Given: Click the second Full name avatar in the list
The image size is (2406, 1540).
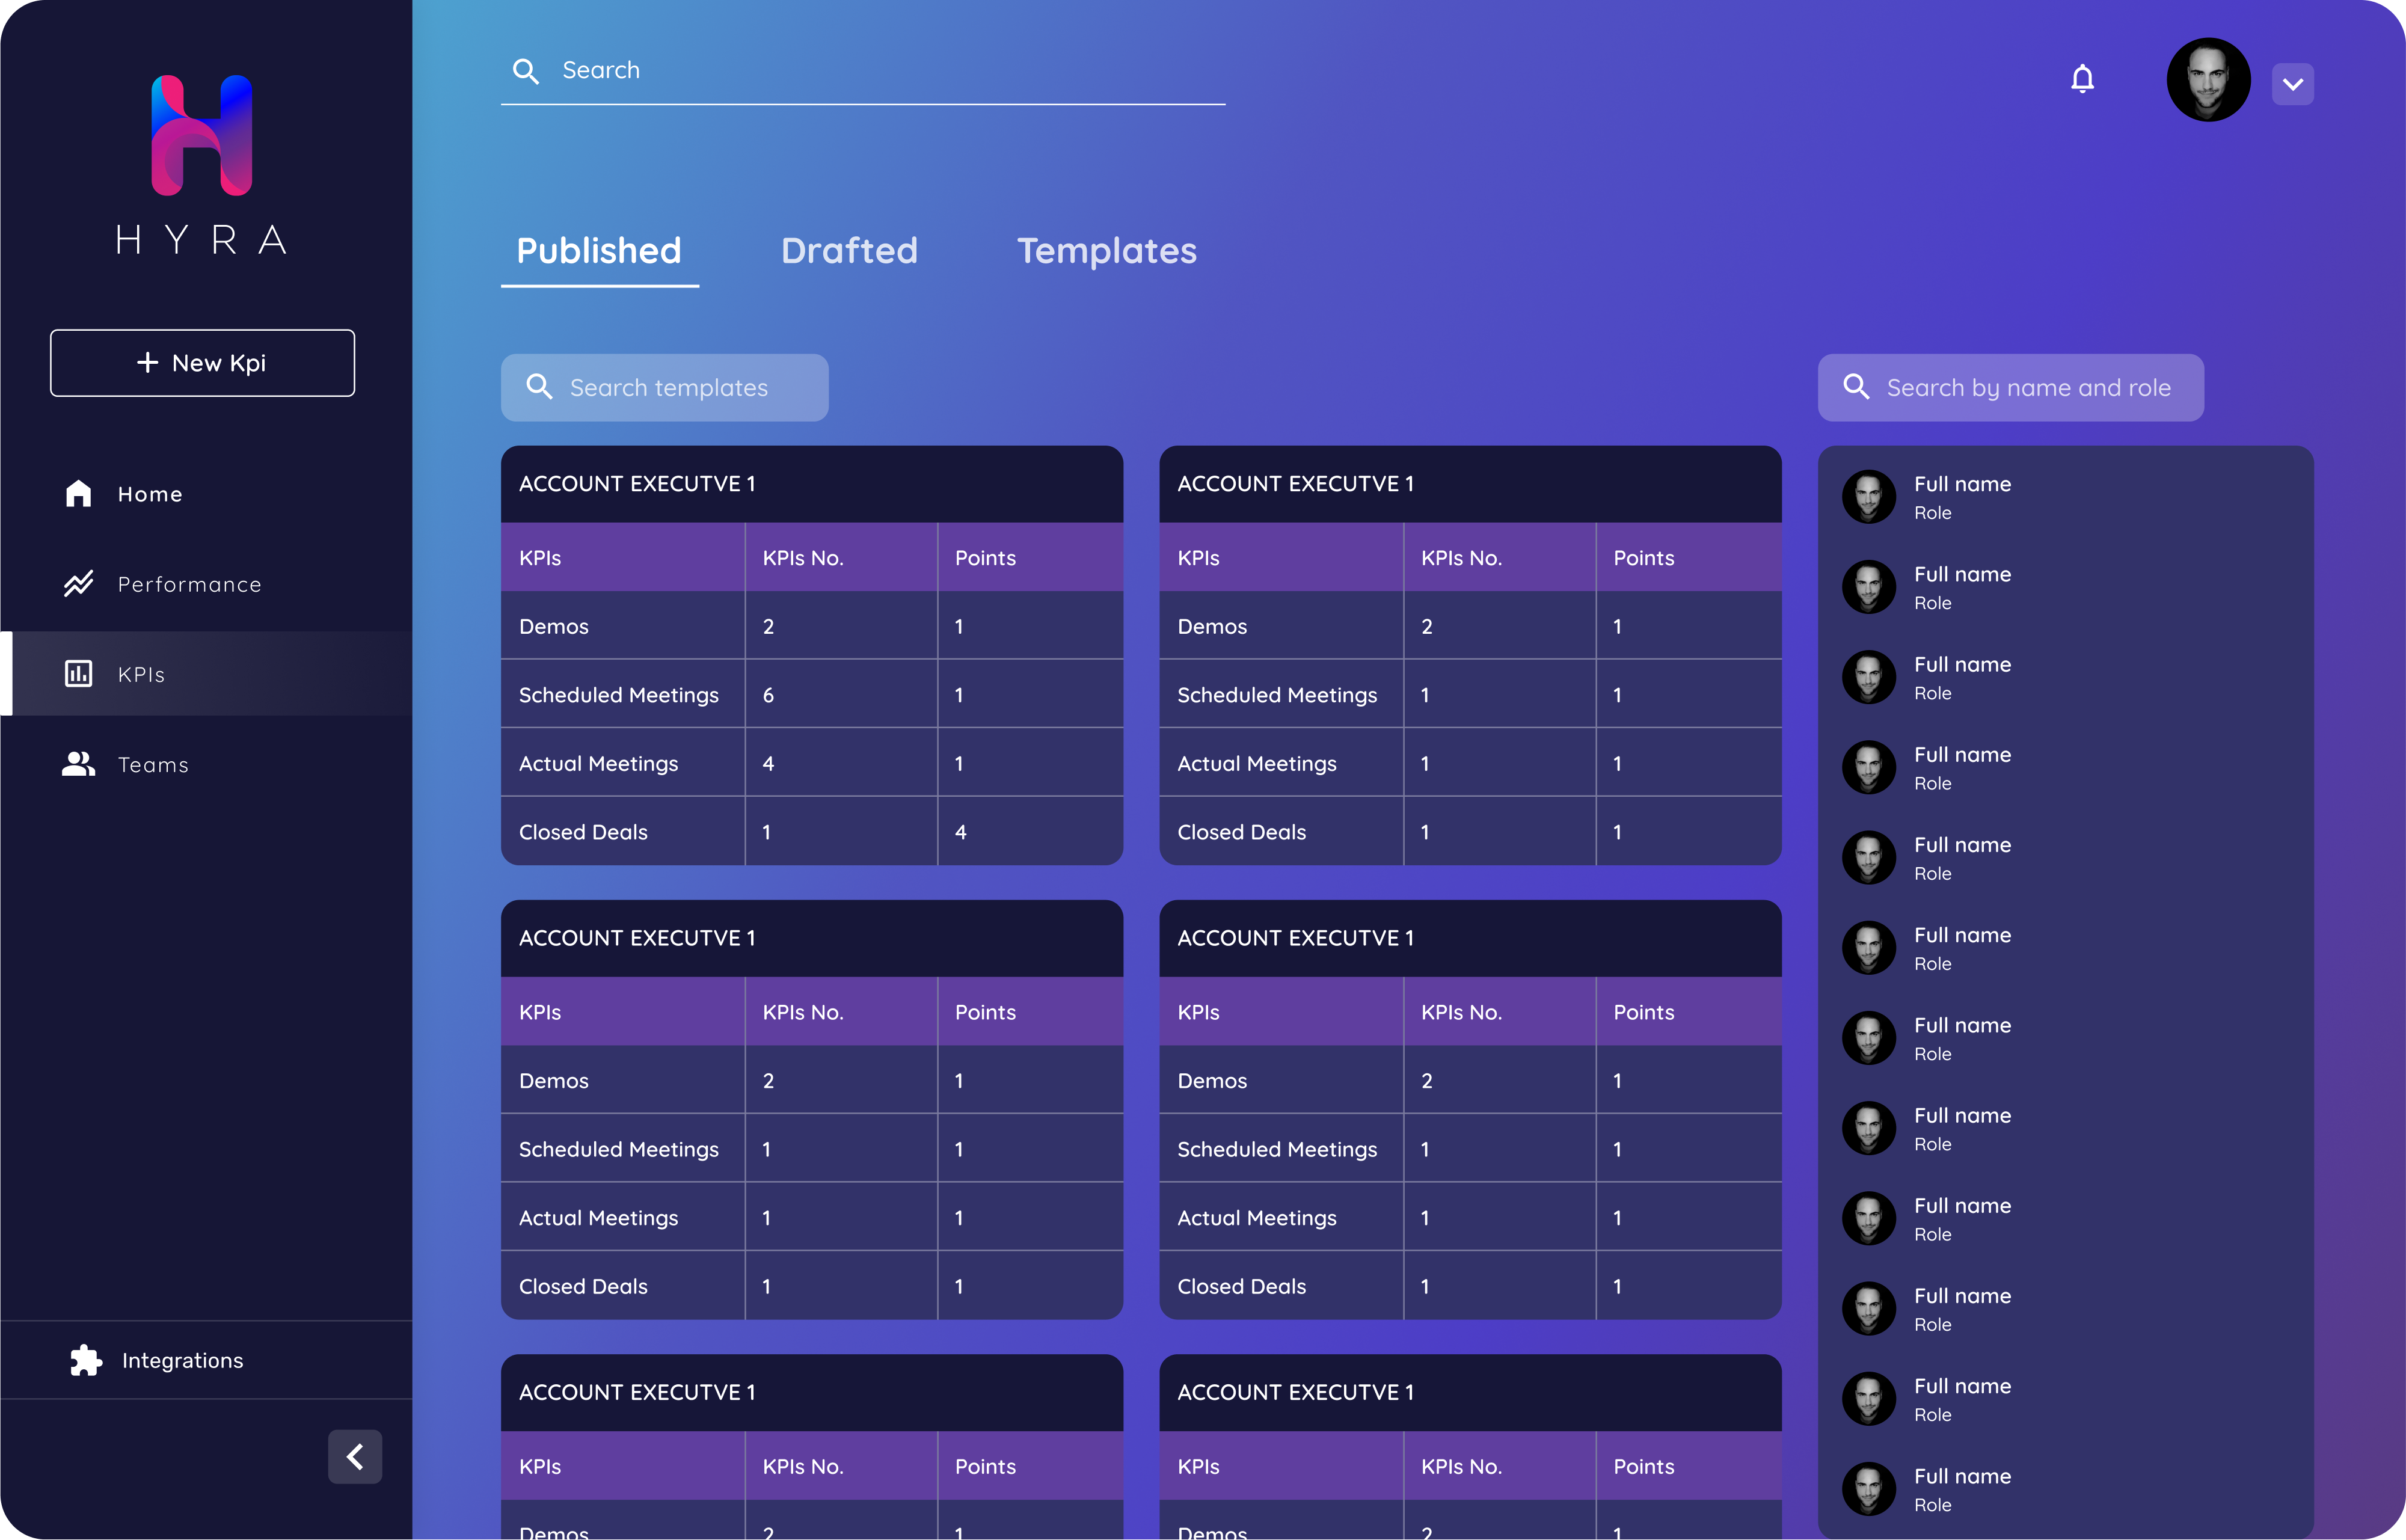Looking at the screenshot, I should point(1869,587).
